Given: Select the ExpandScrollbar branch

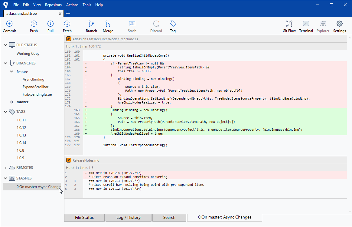Looking at the screenshot, I should tap(35, 87).
